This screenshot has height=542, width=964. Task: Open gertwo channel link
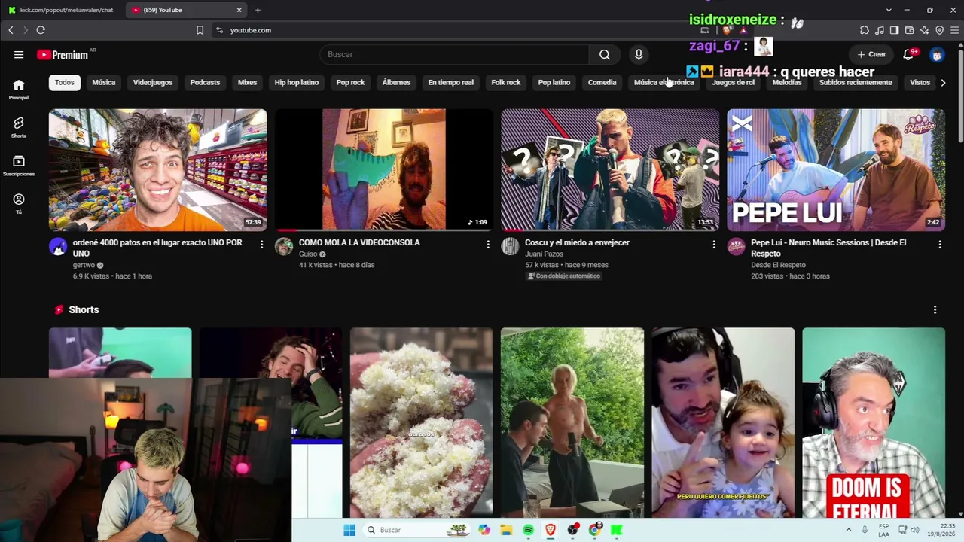84,265
